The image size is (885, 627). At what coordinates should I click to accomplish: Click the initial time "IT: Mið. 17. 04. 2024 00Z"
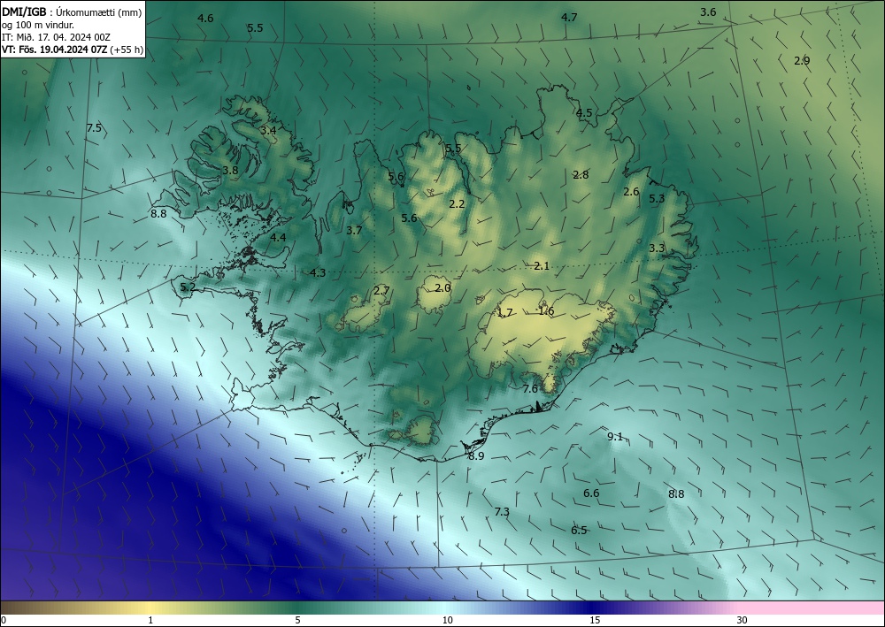[x=56, y=37]
